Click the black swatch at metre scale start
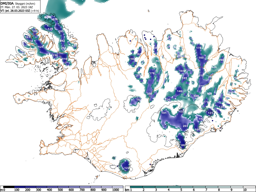 click(9, 187)
